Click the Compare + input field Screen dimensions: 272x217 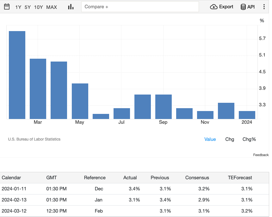(x=140, y=7)
